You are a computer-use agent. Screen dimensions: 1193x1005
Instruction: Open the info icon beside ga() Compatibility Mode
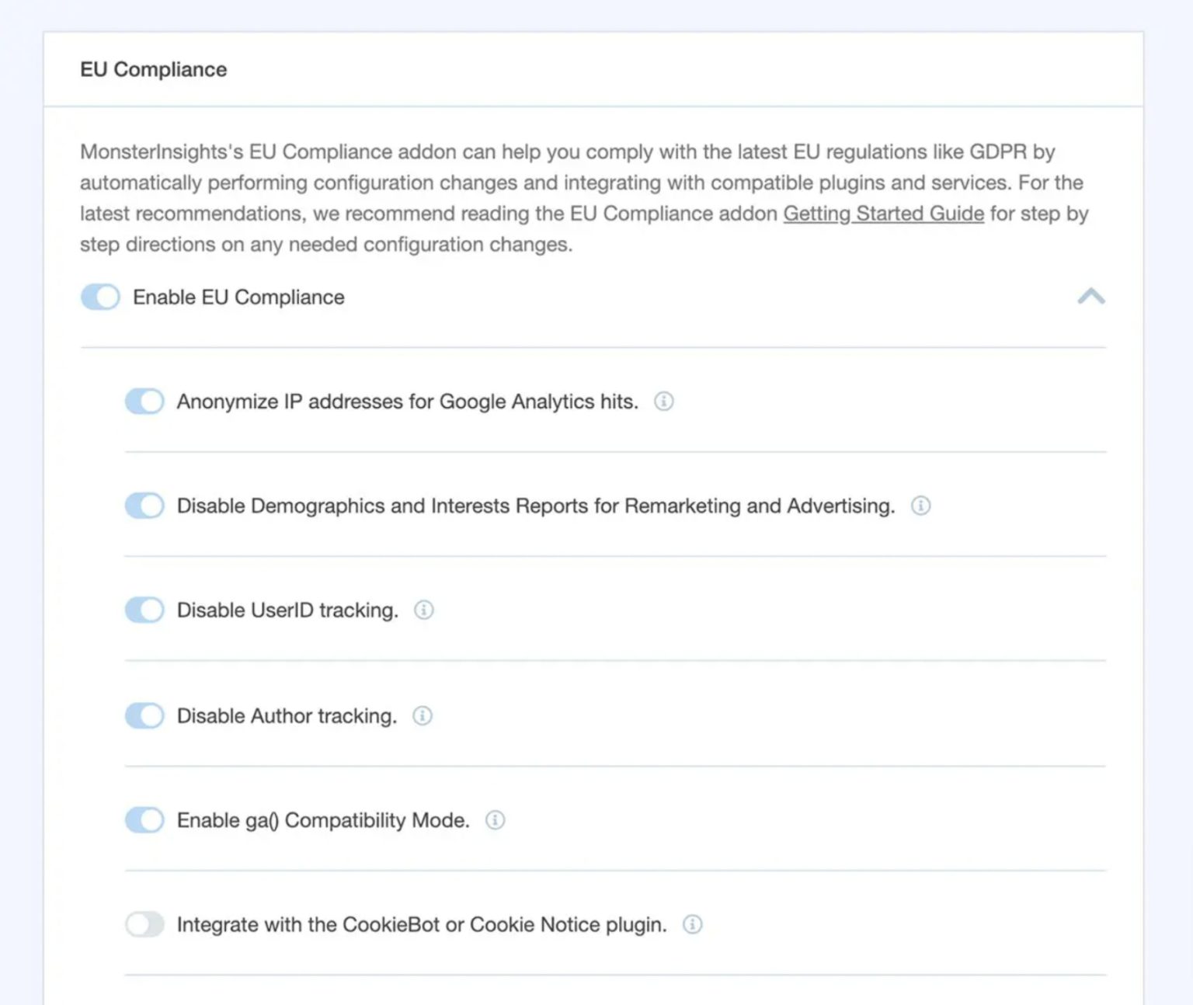point(495,819)
